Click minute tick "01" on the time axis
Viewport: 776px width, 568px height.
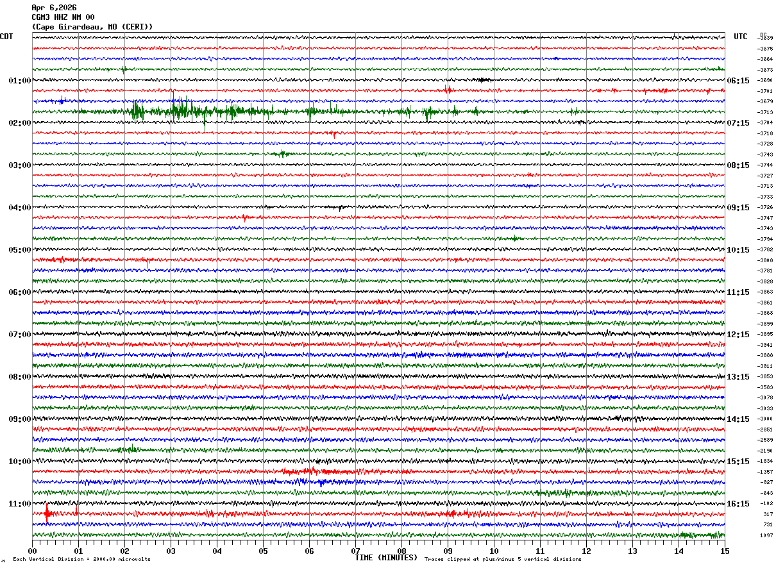point(78,551)
